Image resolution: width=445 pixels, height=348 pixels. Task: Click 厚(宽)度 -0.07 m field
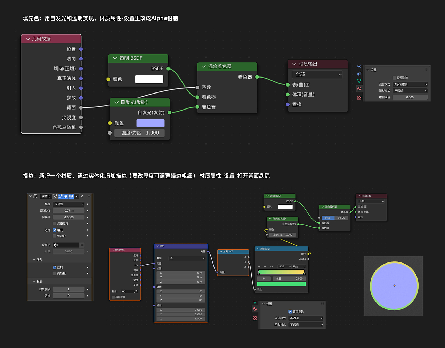pyautogui.click(x=69, y=211)
